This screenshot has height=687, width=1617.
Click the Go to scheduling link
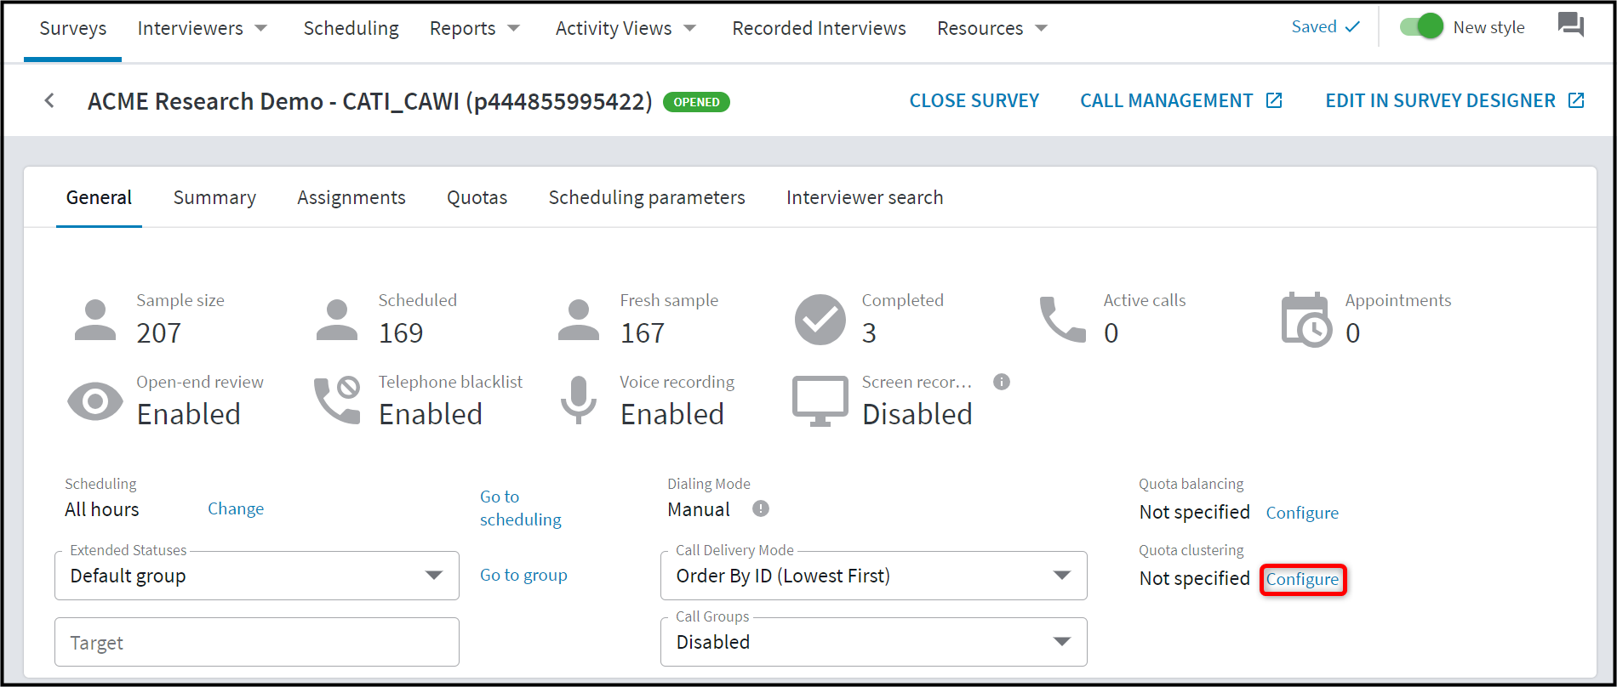521,508
